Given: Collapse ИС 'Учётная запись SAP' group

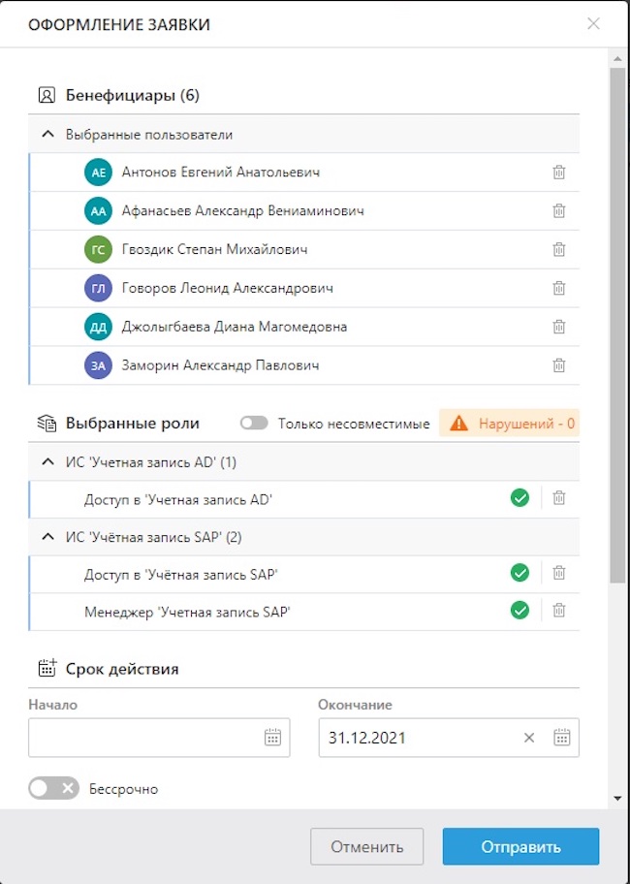Looking at the screenshot, I should click(x=47, y=537).
